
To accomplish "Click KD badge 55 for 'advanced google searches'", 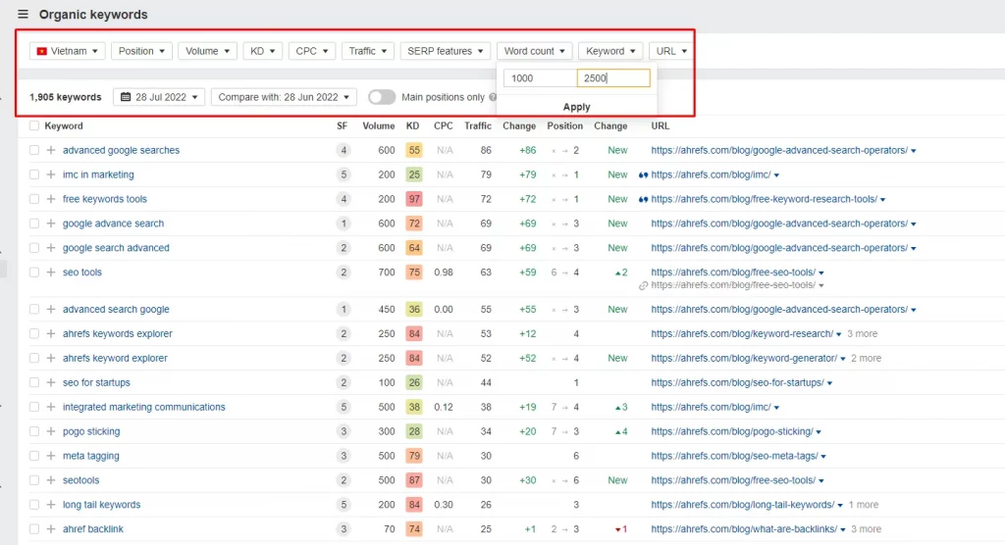I will pyautogui.click(x=414, y=150).
